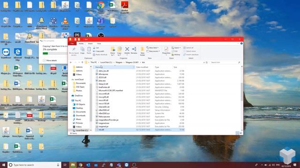Click the Copy ribbon icon
This screenshot has height=168, width=300.
point(82,50)
